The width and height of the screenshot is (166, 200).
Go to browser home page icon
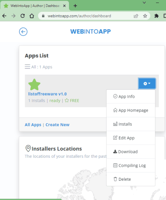tap(32, 16)
